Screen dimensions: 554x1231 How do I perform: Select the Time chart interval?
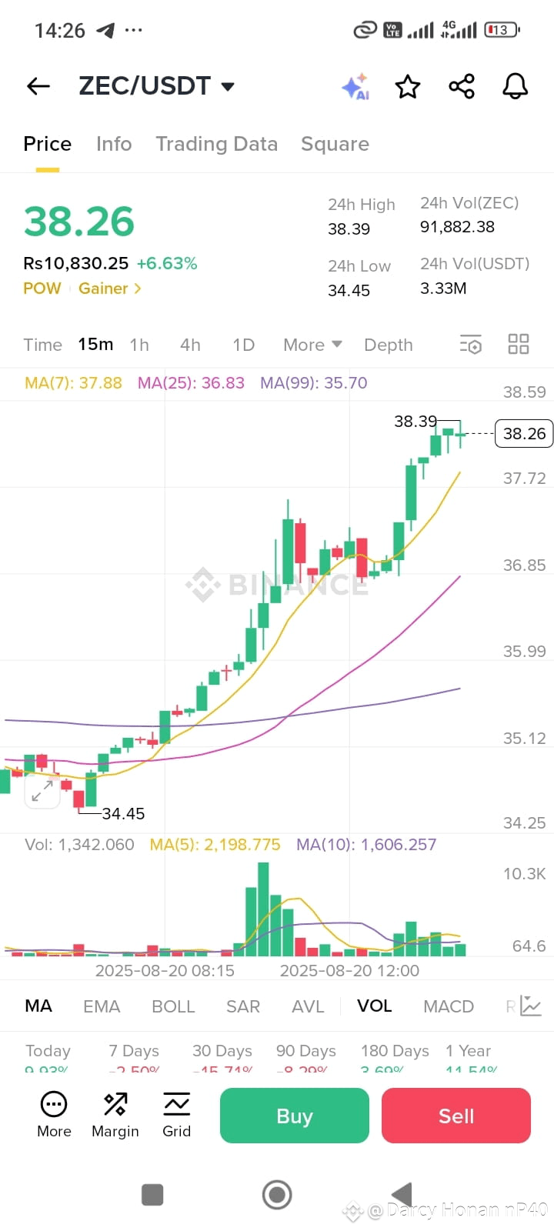click(x=42, y=345)
